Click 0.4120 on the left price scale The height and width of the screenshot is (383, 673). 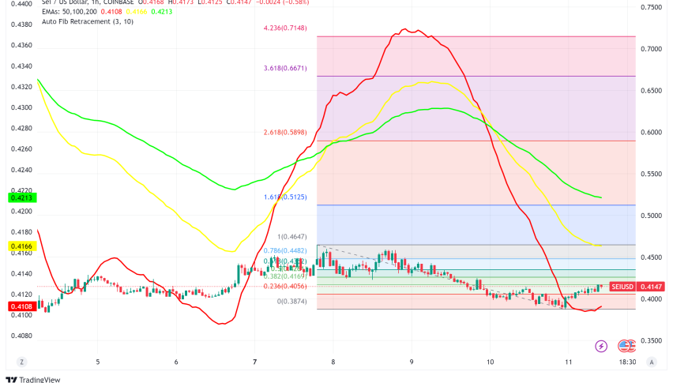21,295
